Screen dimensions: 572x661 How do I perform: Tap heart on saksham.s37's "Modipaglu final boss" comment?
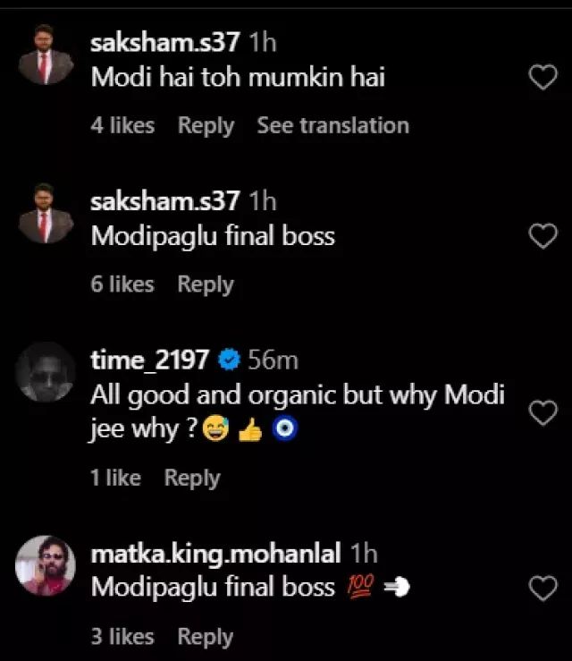point(543,237)
